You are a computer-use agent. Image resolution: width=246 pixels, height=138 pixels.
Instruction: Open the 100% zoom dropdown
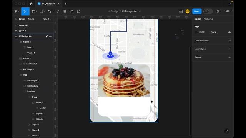pos(228,11)
